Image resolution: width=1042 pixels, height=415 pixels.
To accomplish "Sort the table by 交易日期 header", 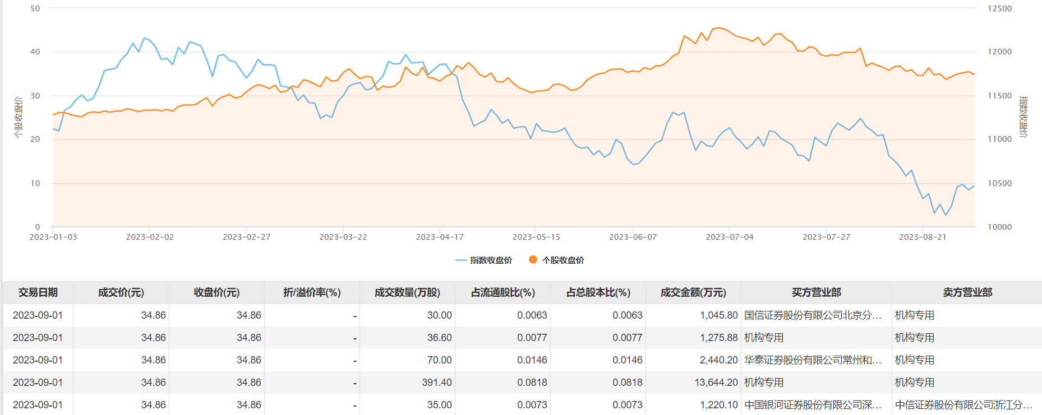I will (x=38, y=292).
